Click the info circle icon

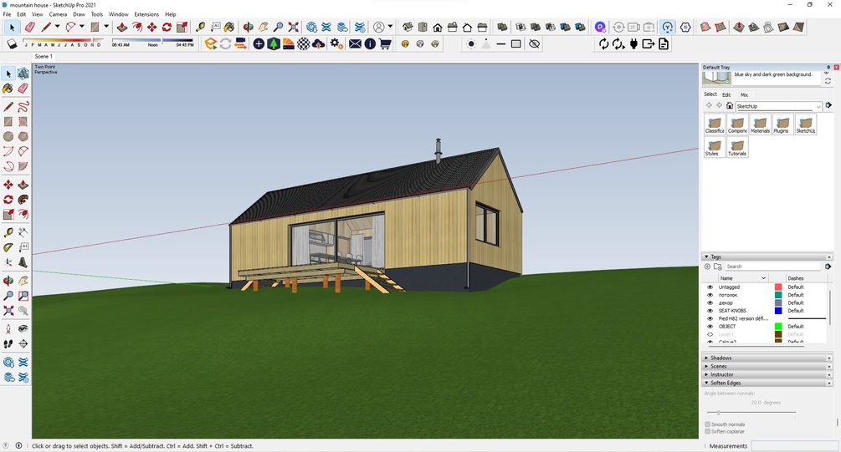click(x=370, y=44)
